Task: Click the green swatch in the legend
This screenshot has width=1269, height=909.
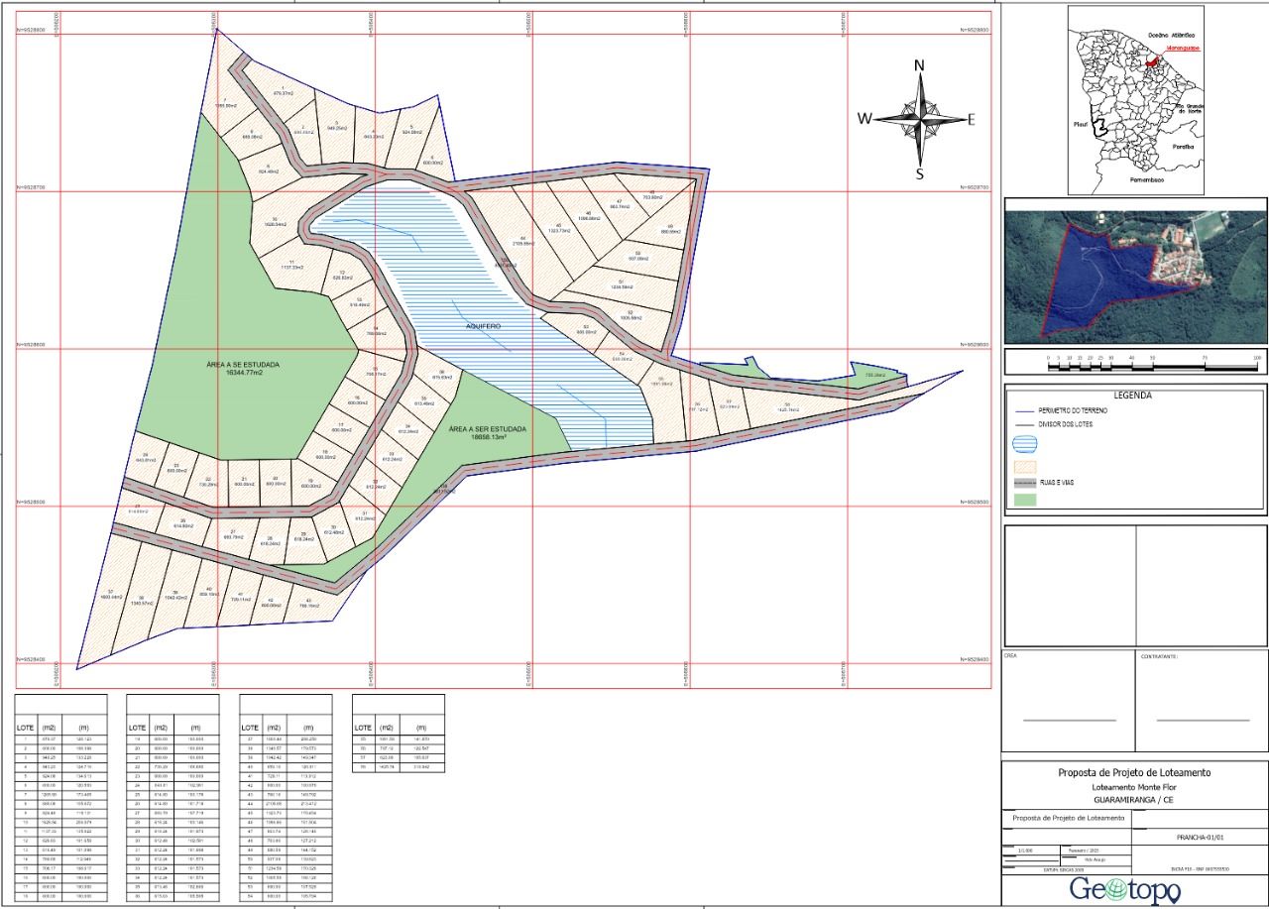Action: pos(1026,501)
